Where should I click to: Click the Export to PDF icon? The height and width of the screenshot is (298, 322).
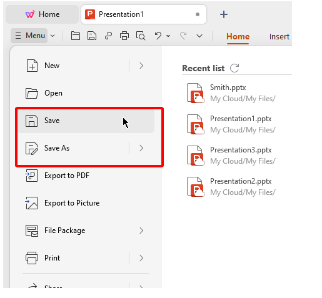31,176
